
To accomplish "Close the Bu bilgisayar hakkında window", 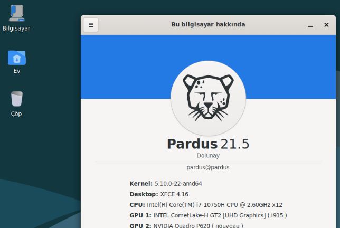I will pyautogui.click(x=326, y=25).
